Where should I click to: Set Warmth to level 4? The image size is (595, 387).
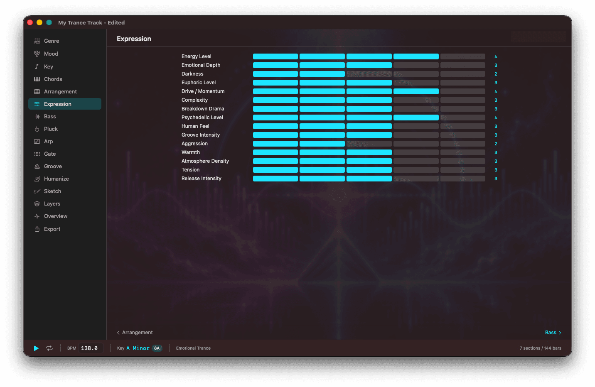point(416,152)
